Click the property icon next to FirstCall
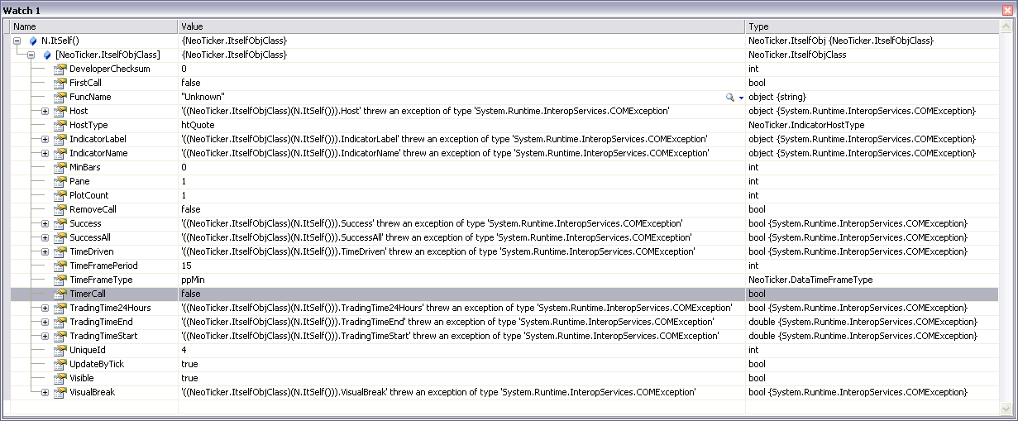Image resolution: width=1018 pixels, height=421 pixels. point(60,83)
